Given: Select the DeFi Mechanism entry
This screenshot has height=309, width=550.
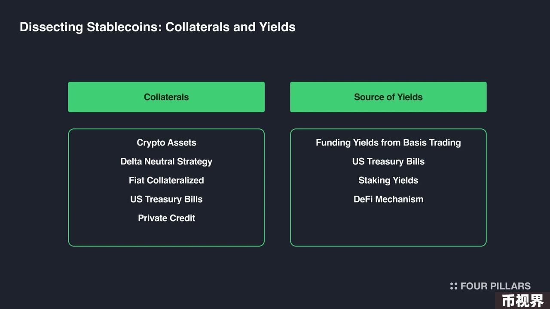Looking at the screenshot, I should pos(388,199).
